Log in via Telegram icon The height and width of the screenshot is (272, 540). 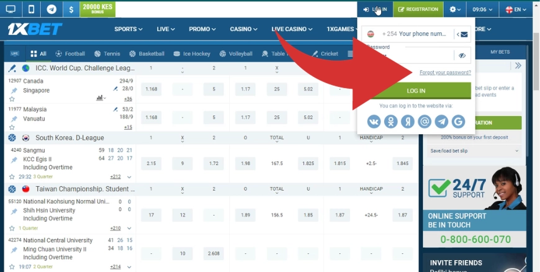(x=441, y=122)
